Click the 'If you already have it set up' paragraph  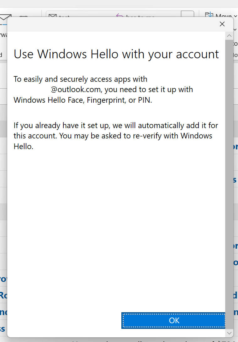click(x=116, y=136)
